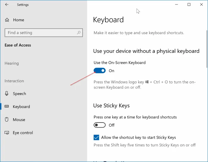Click the 'Press the Windows logo key' hint text
The image size is (208, 162).
click(145, 85)
